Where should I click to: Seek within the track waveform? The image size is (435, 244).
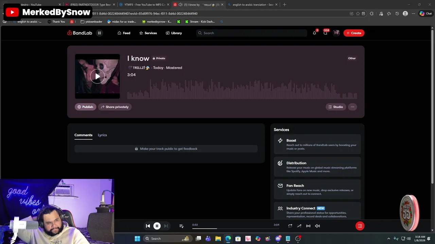point(242,89)
